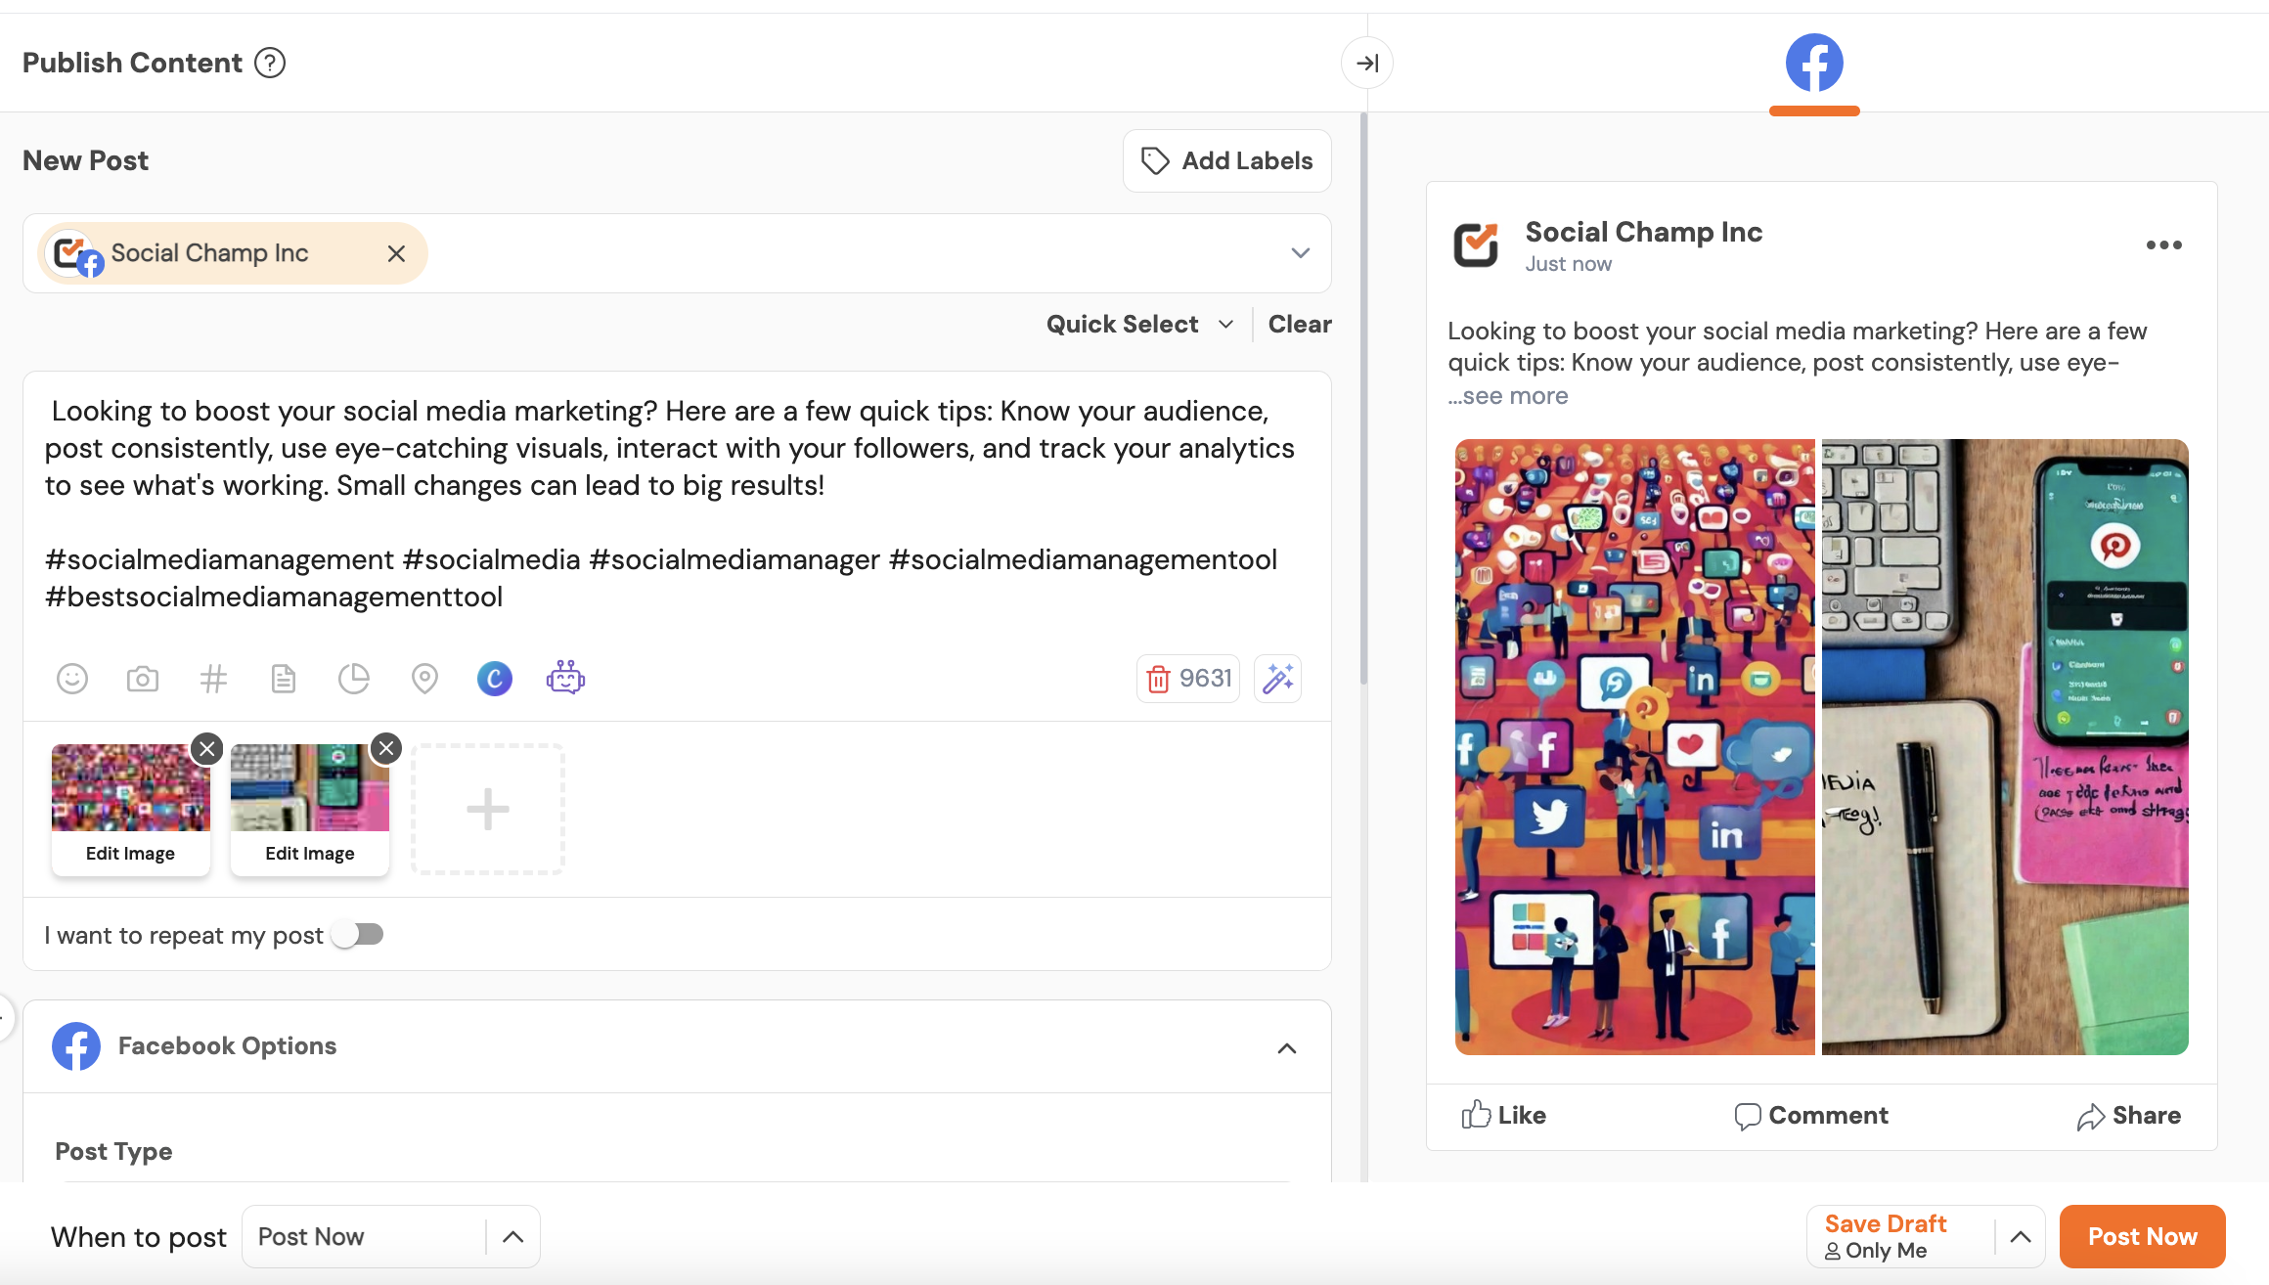
Task: Click the orange Post Now button
Action: (2142, 1237)
